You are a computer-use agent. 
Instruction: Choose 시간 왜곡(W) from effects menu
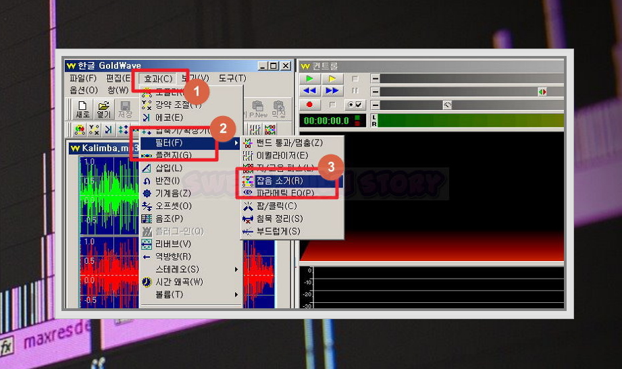(191, 282)
